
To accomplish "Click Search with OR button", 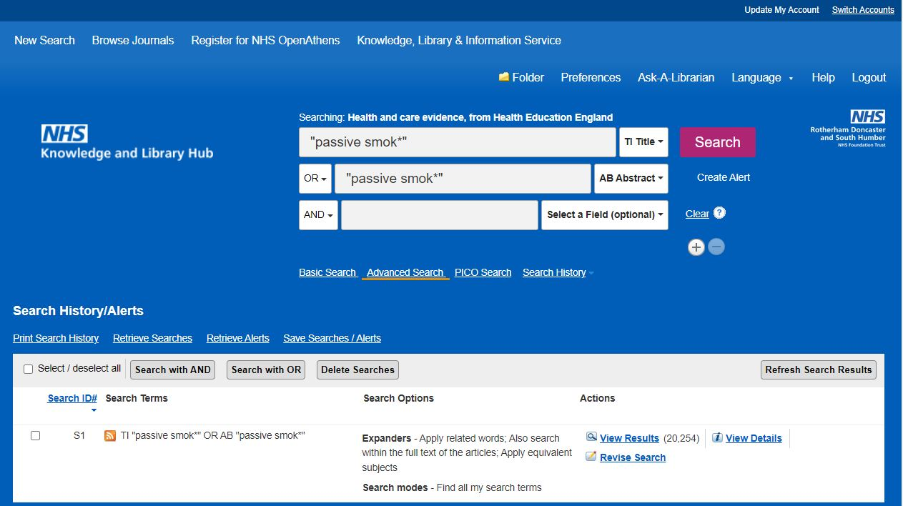I will 266,369.
